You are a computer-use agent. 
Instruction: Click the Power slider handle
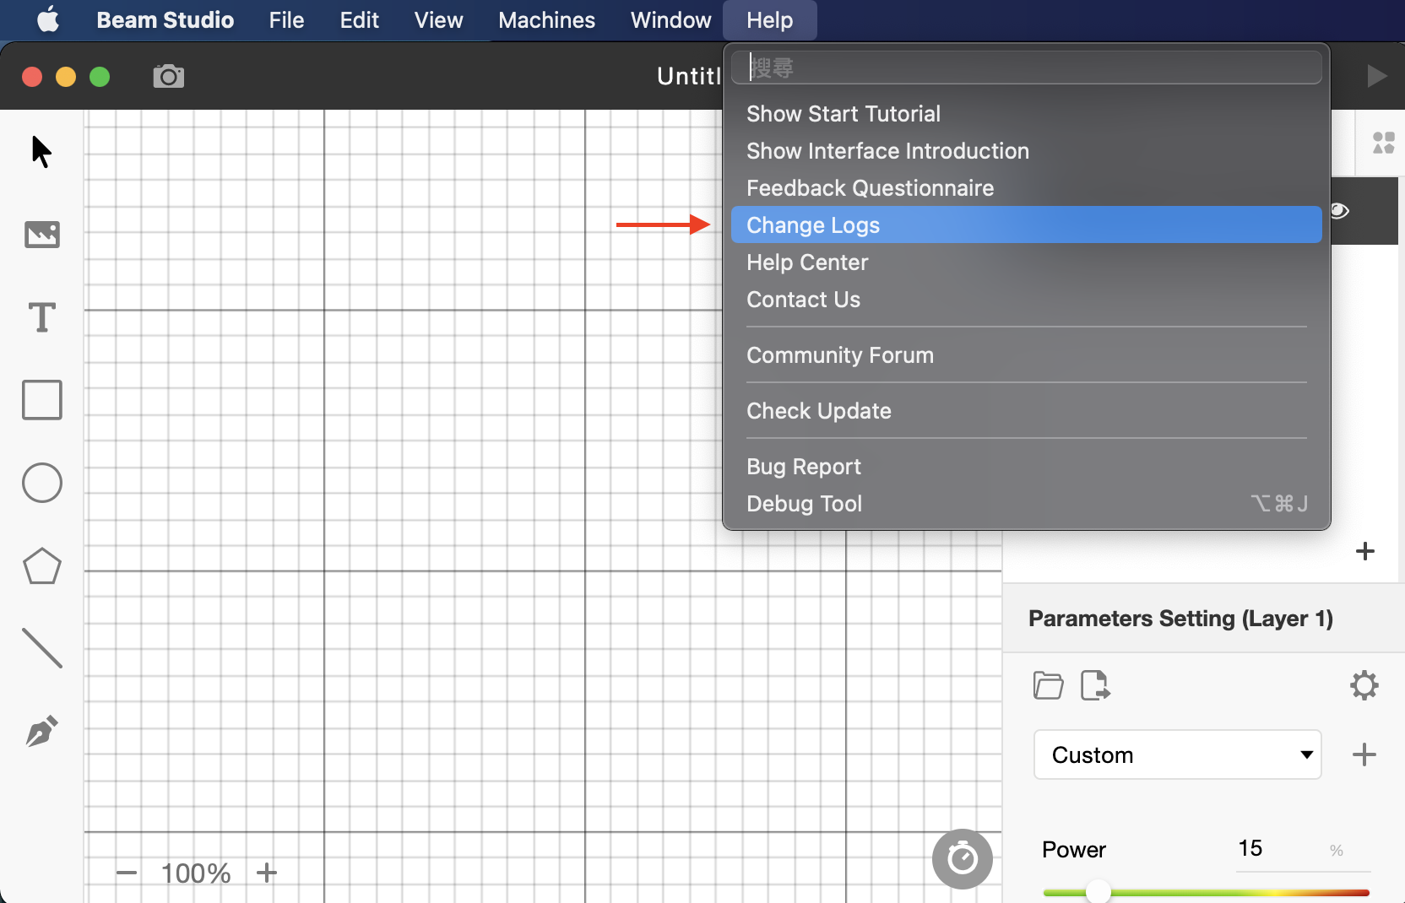click(1098, 891)
